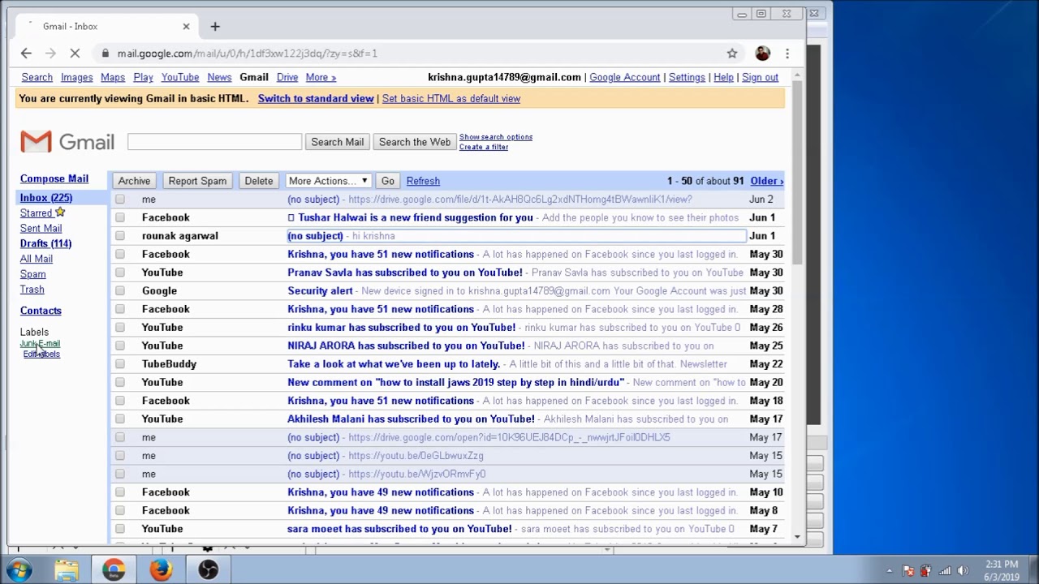Refresh the inbox list
Image resolution: width=1039 pixels, height=584 pixels.
coord(423,181)
